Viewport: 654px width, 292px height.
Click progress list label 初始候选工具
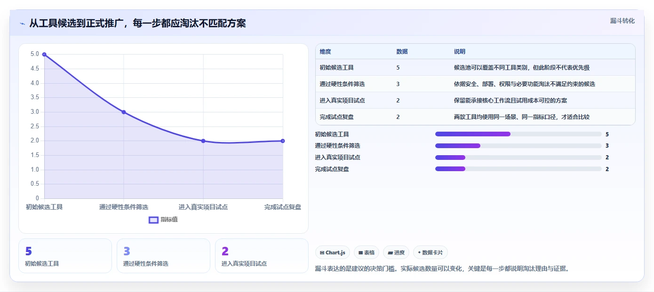point(332,134)
